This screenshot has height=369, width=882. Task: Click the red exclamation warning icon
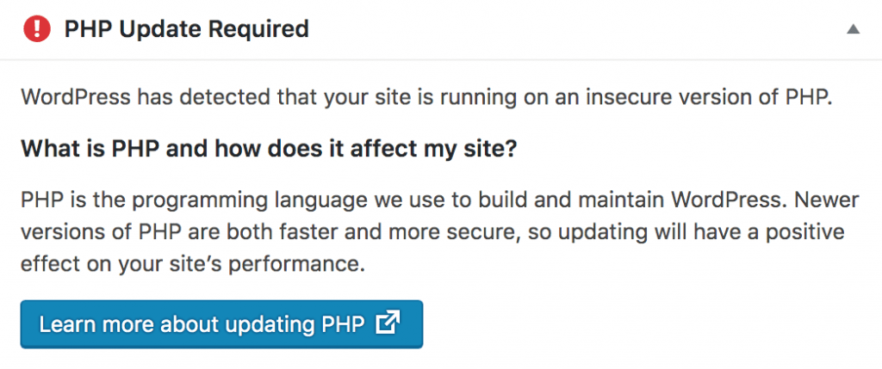(37, 29)
